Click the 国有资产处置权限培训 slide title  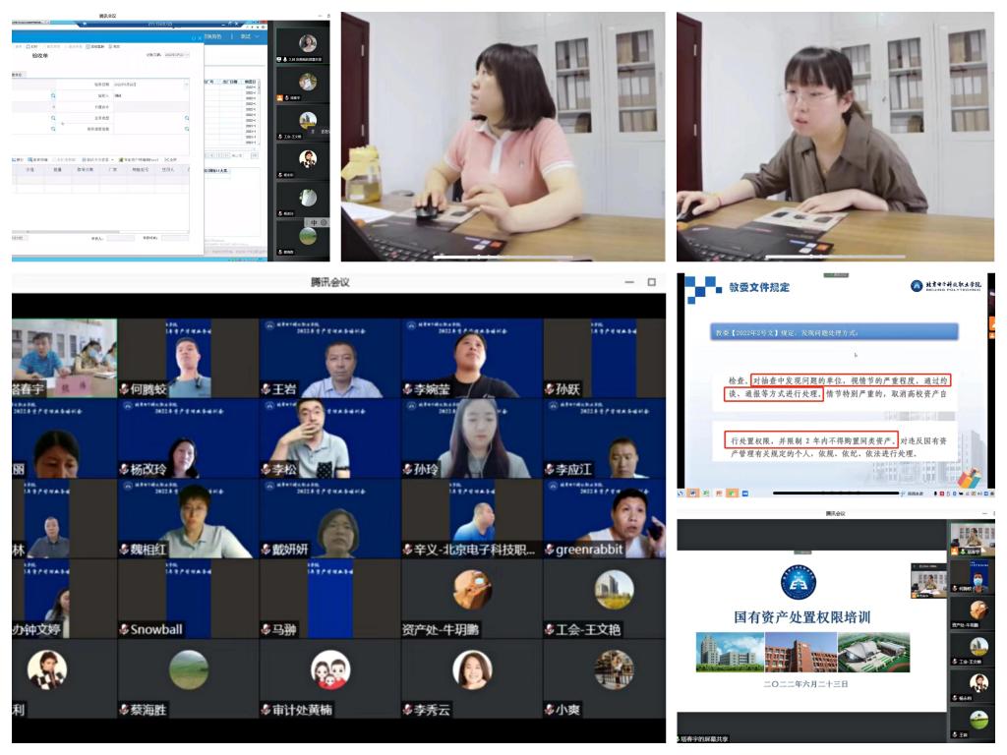[801, 617]
